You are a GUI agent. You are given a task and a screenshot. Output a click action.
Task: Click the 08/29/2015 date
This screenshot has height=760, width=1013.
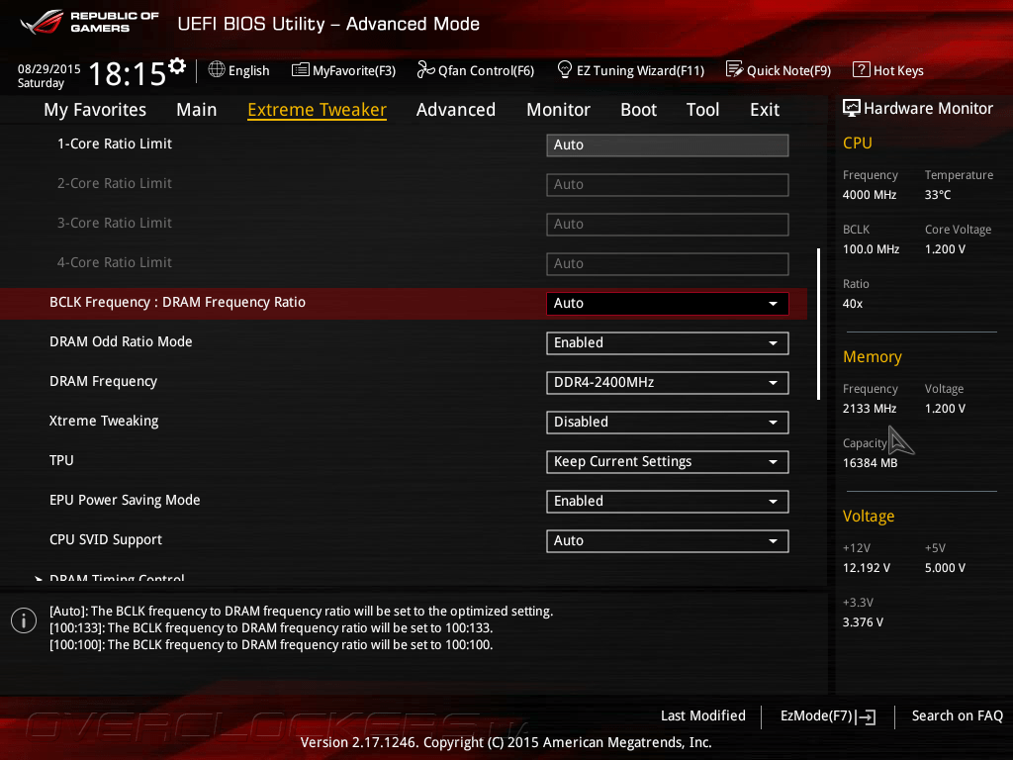click(49, 68)
